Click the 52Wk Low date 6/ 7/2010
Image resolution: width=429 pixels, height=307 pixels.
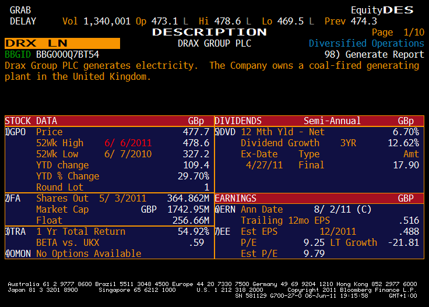pos(128,154)
